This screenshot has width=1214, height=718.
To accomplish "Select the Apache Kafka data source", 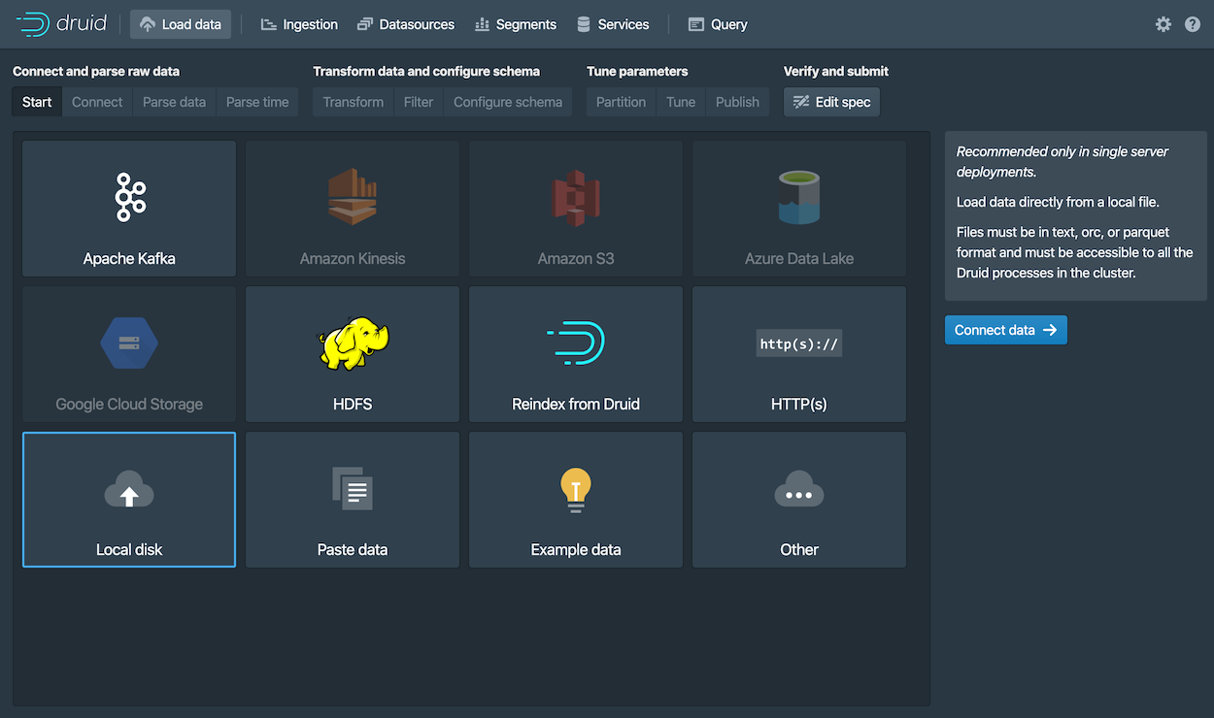I will click(128, 209).
